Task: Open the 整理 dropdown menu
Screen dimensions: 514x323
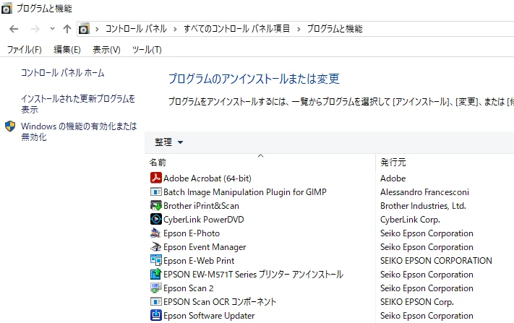Action: click(x=169, y=142)
